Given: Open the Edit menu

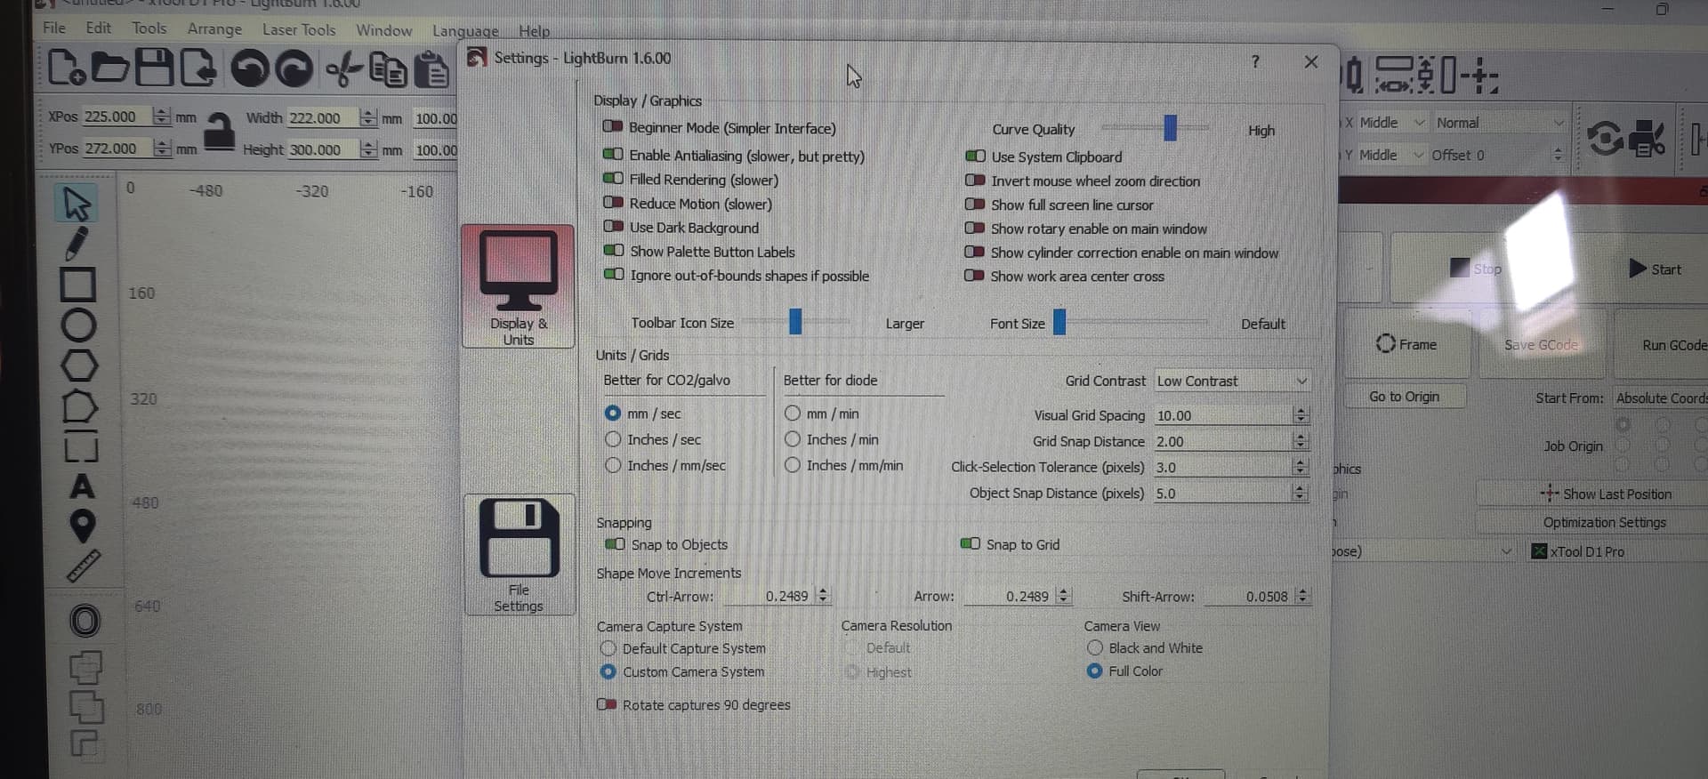Looking at the screenshot, I should [x=99, y=28].
